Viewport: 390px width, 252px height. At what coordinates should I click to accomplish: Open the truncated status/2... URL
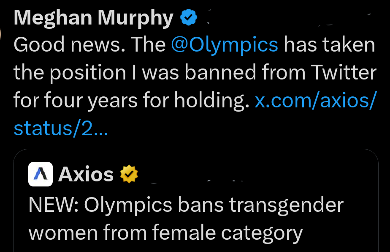coord(60,128)
